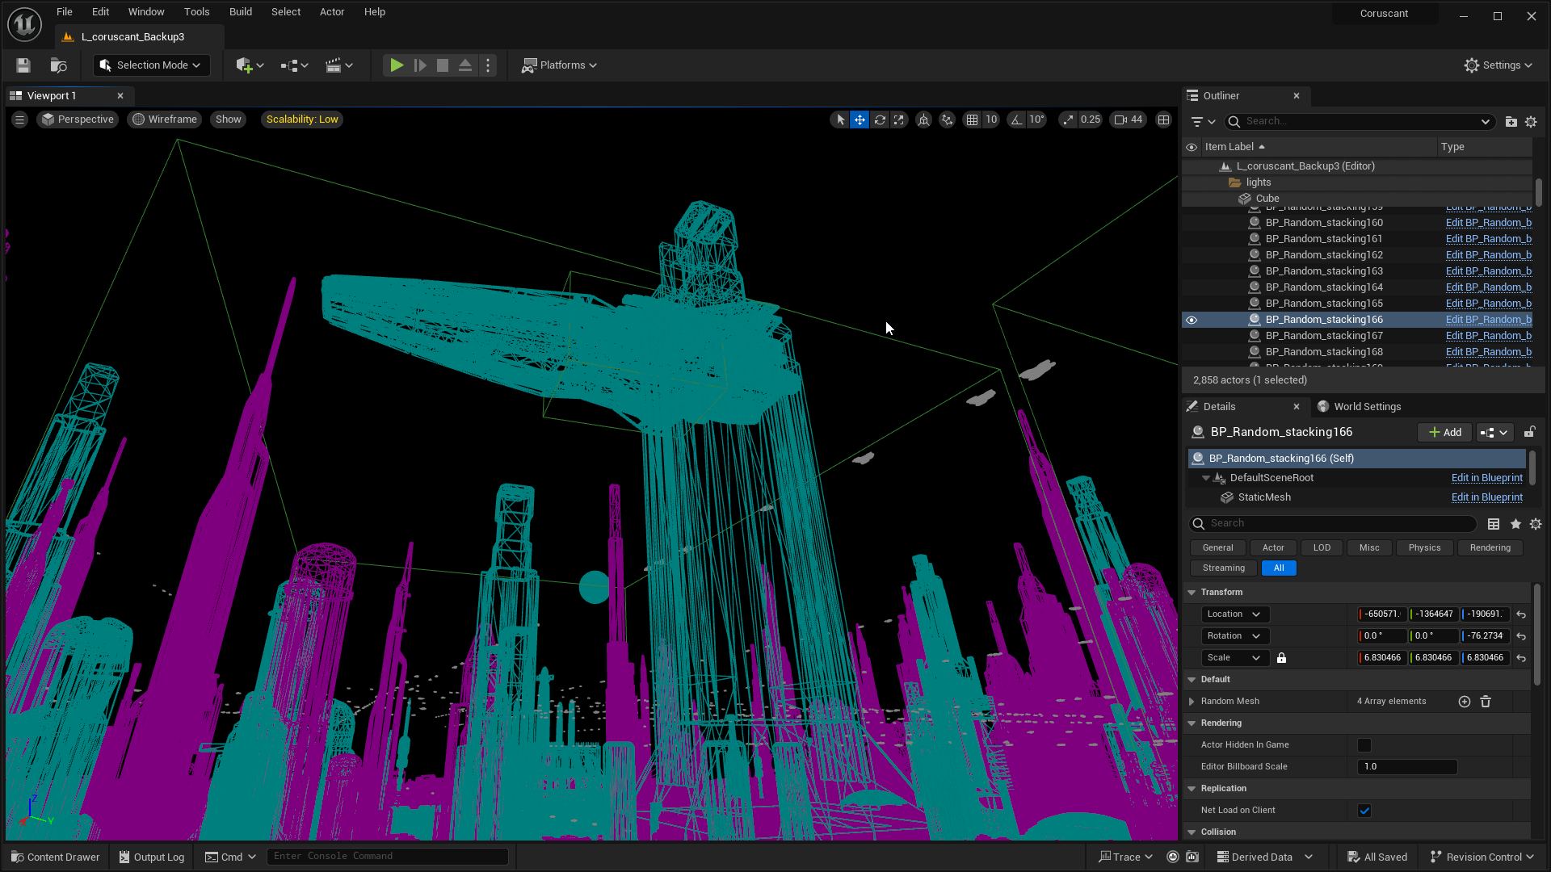Viewport: 1551px width, 872px height.
Task: Click the Console Command input field
Action: [x=388, y=857]
